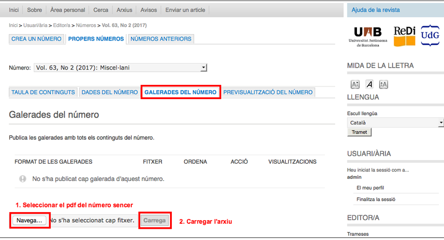Select the Números anteriors tab
This screenshot has width=444, height=240.
(161, 39)
